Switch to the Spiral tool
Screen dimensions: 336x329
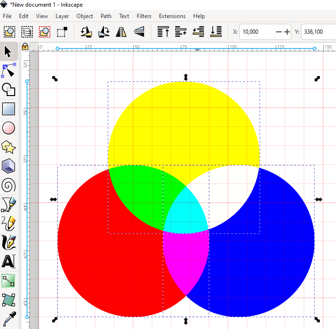click(9, 185)
